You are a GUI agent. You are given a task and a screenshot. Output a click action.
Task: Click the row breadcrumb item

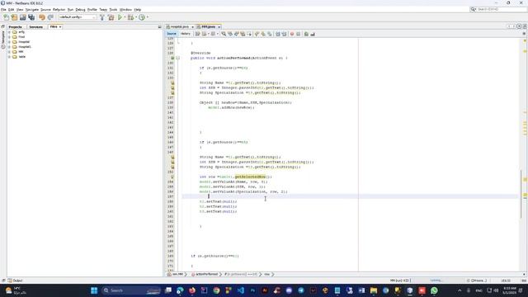click(266, 275)
